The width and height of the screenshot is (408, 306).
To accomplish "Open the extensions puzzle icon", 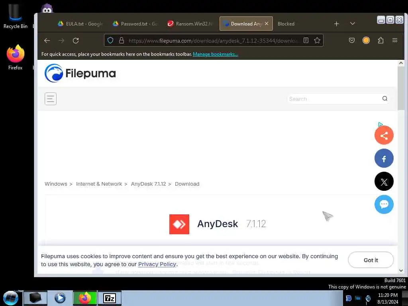I will click(381, 40).
